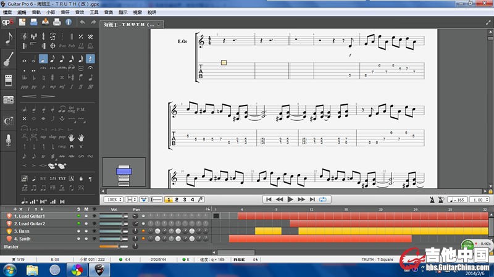Screen dimensions: 494x277
Task: Apply tap effect
Action: click(43, 137)
